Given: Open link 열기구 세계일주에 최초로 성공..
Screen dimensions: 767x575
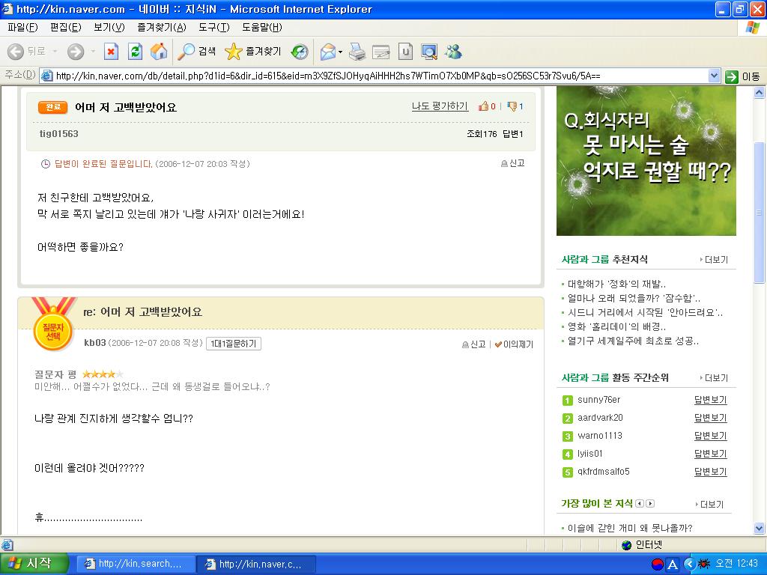Looking at the screenshot, I should coord(633,341).
